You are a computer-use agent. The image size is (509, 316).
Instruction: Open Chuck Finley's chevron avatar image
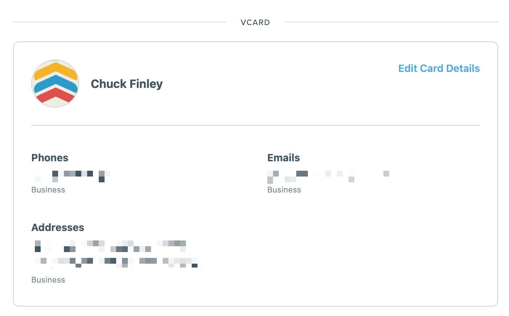[55, 84]
